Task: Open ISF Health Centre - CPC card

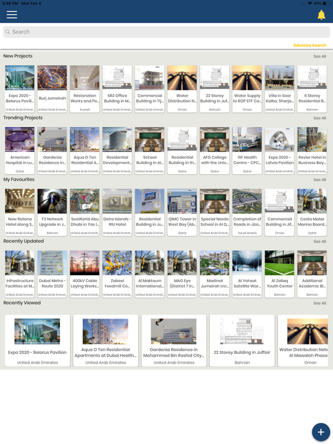Action: [x=247, y=151]
